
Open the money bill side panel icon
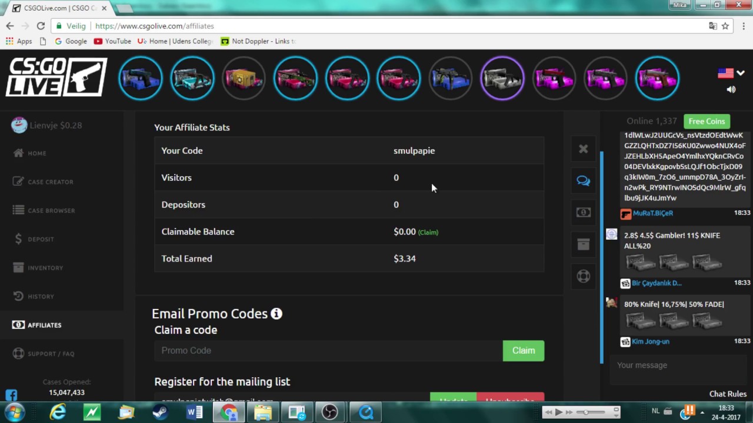583,213
